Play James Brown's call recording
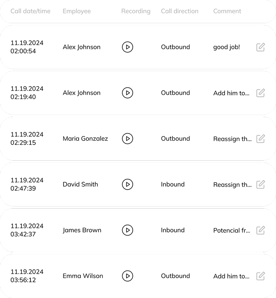The height and width of the screenshot is (298, 276). 127,230
